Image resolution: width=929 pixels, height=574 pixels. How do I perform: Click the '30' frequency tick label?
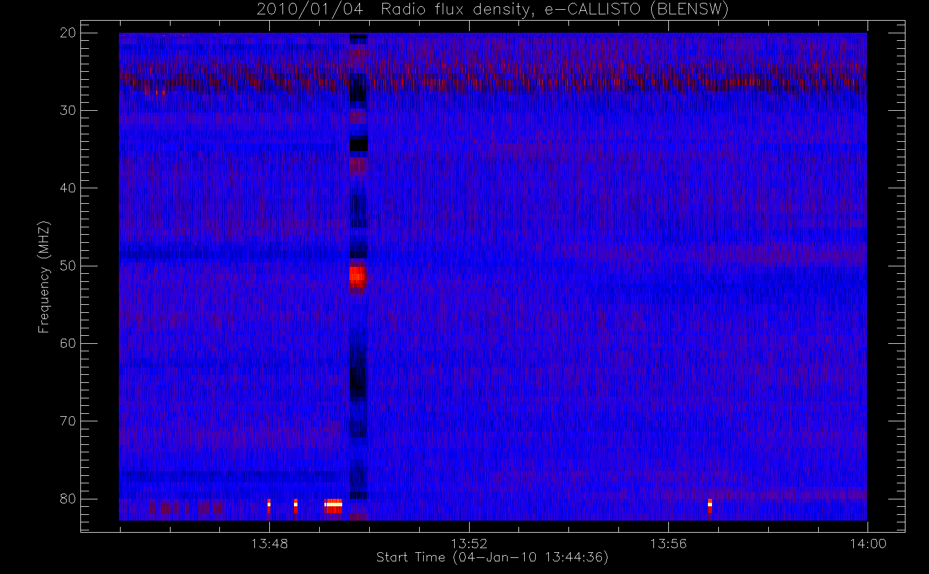coord(68,110)
